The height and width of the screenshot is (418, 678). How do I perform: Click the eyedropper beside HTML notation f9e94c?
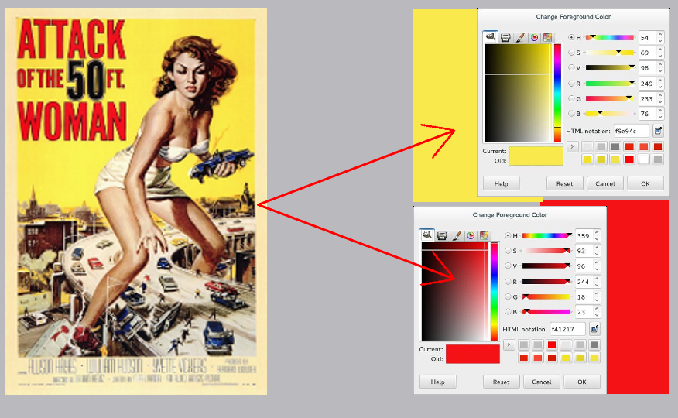658,131
